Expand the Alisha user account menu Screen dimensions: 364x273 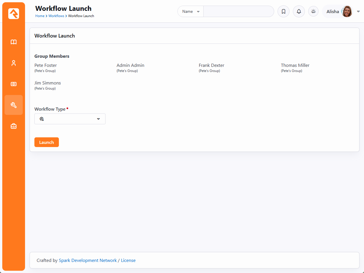[358, 11]
